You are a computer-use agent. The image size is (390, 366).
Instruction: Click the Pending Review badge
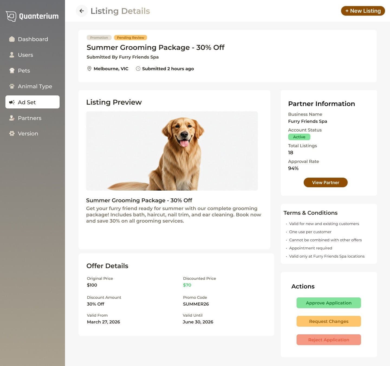131,38
